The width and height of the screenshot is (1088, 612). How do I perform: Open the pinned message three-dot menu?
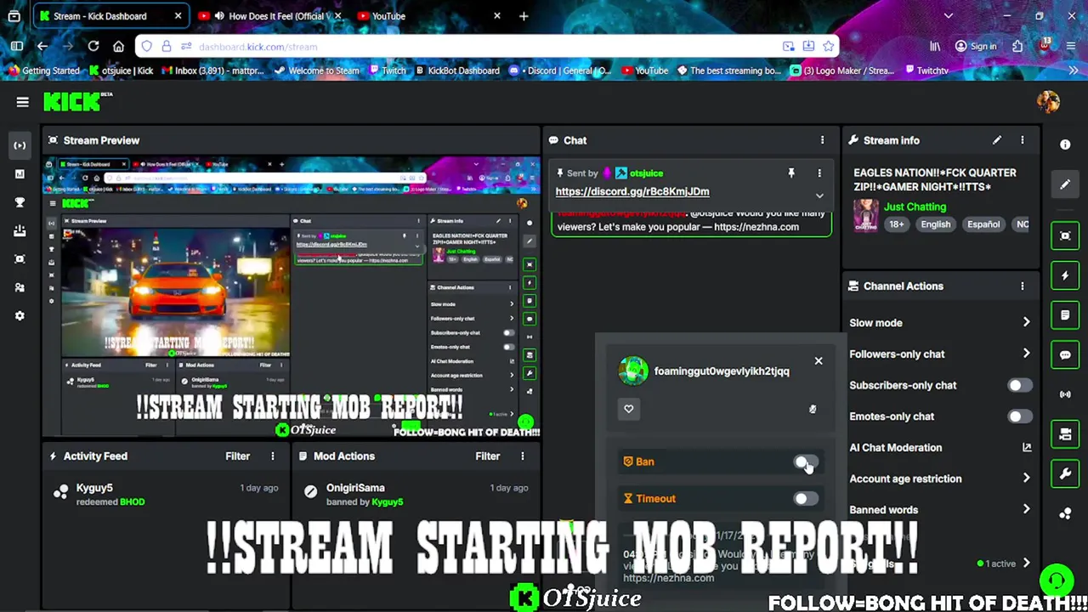click(x=819, y=173)
